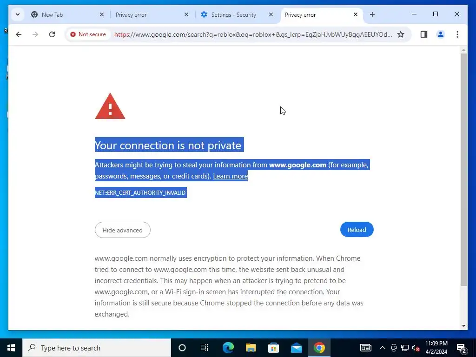Screen dimensions: 476x357
Task: Click NET::ERR_CERT_AUTHORITY_INVALID error code
Action: [140, 192]
